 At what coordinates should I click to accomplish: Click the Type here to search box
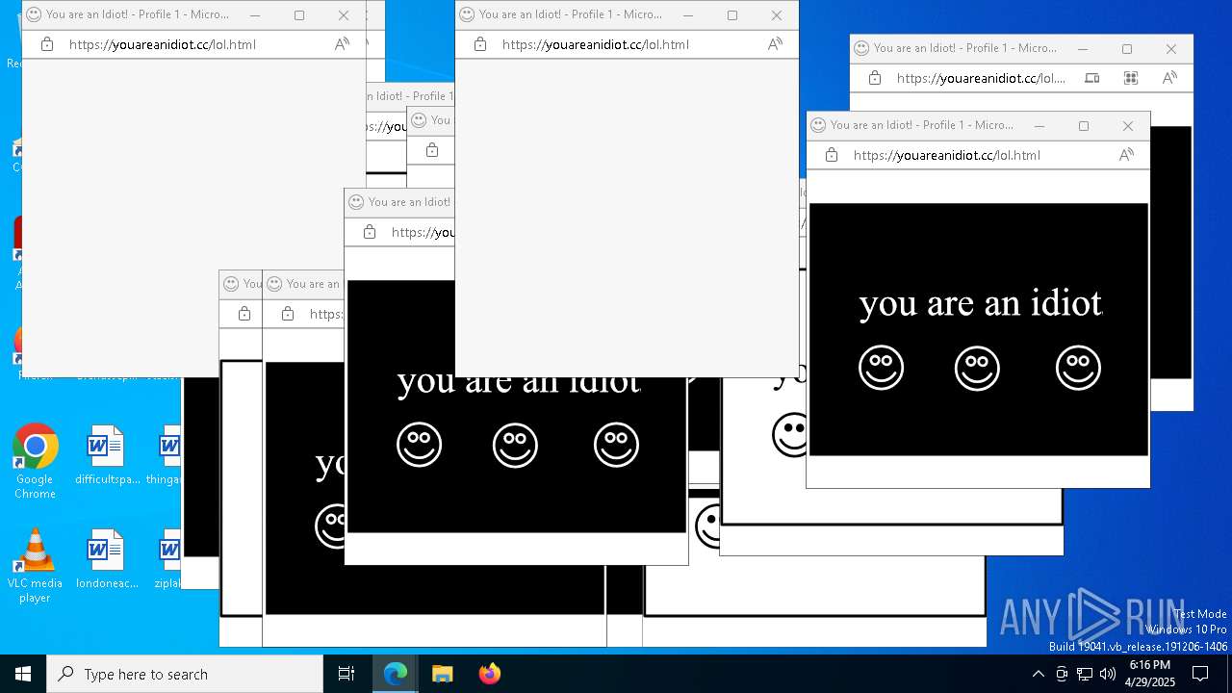tap(185, 674)
